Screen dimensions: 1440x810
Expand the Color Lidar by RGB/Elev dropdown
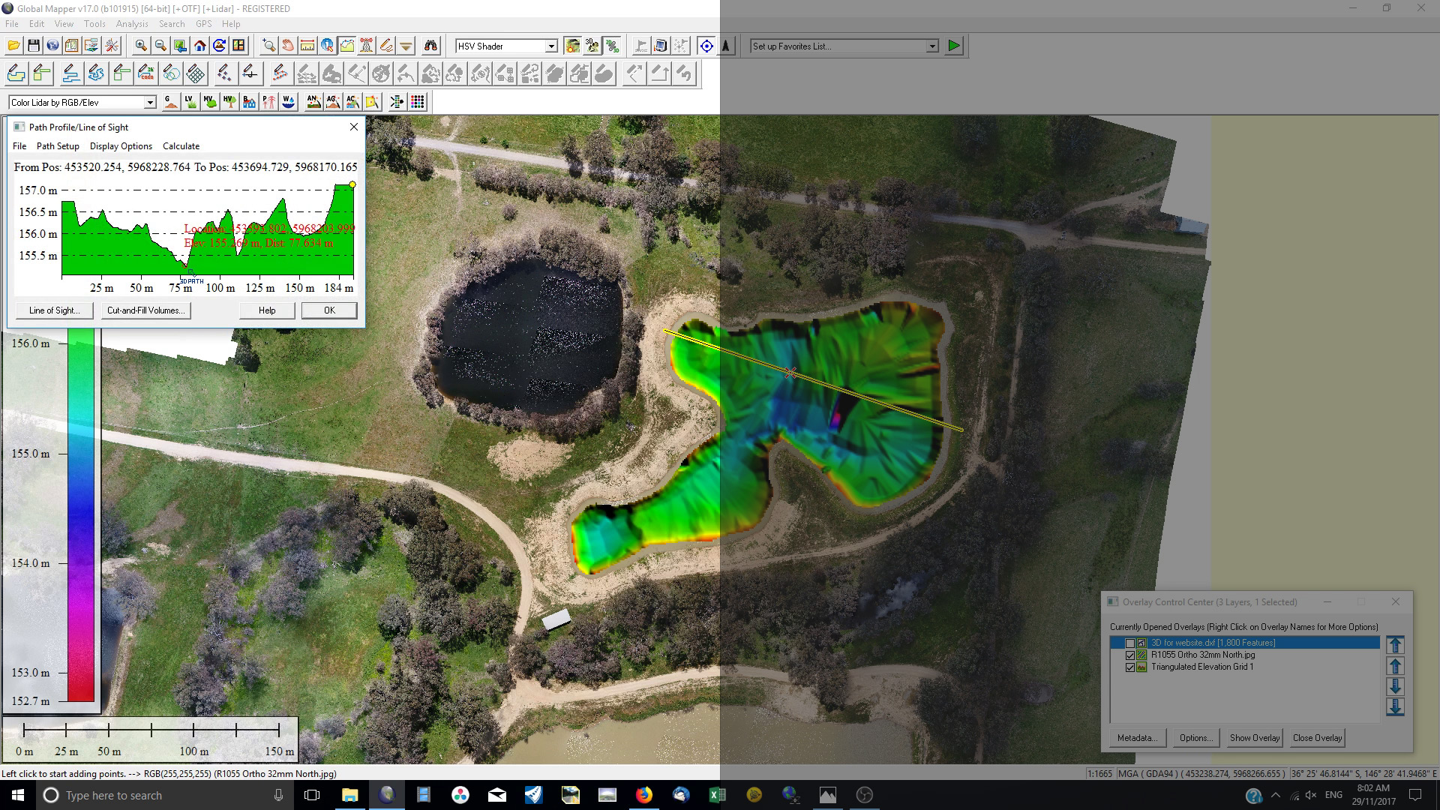coord(150,103)
